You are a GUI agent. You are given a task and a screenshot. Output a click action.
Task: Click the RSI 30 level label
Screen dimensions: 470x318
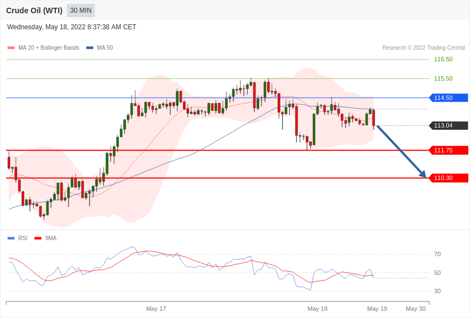click(x=437, y=291)
